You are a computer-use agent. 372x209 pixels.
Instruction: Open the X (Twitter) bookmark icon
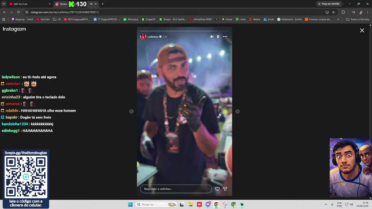(x=217, y=19)
